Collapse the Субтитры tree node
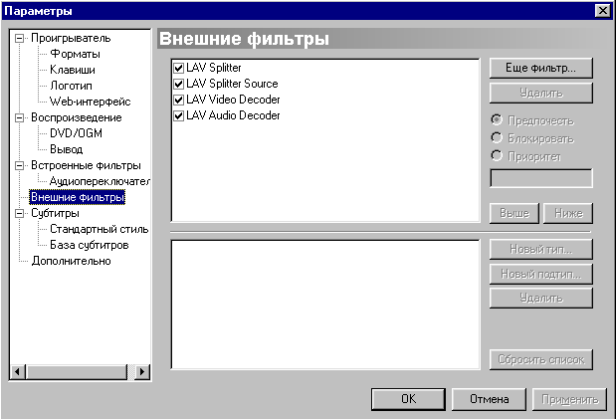The width and height of the screenshot is (616, 419). coord(19,213)
